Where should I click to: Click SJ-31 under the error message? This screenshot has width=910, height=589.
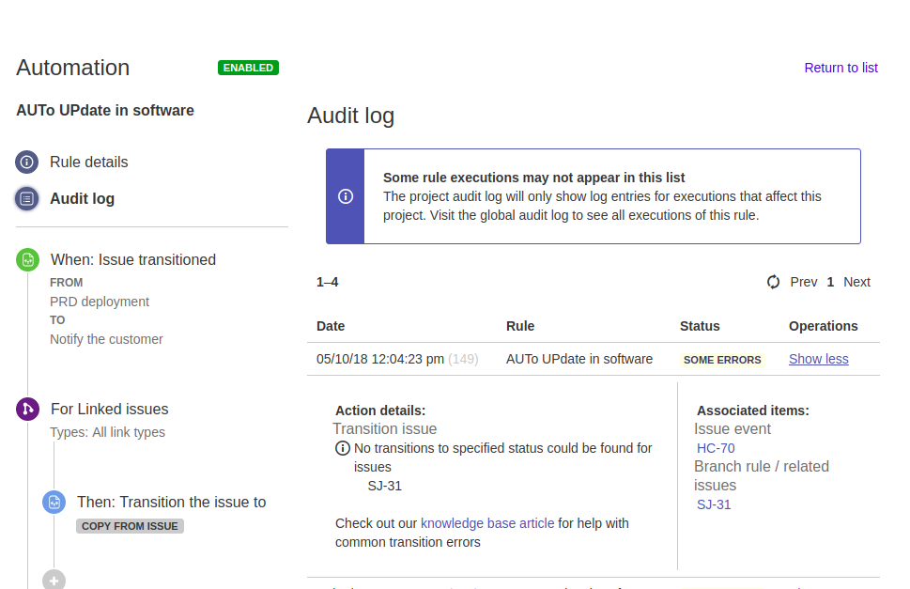click(385, 486)
